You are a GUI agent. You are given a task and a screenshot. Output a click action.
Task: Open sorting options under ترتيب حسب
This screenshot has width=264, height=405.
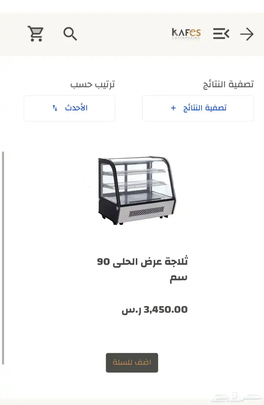69,109
